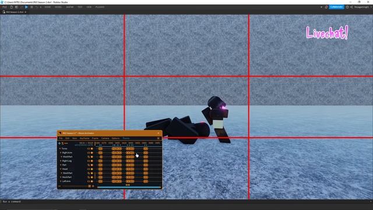This screenshot has width=373, height=210.
Task: Open the Studio FILE menu
Action: 5,7
